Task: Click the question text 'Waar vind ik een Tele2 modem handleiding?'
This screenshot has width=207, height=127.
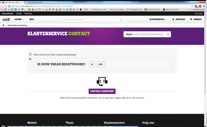Action: click(55, 55)
